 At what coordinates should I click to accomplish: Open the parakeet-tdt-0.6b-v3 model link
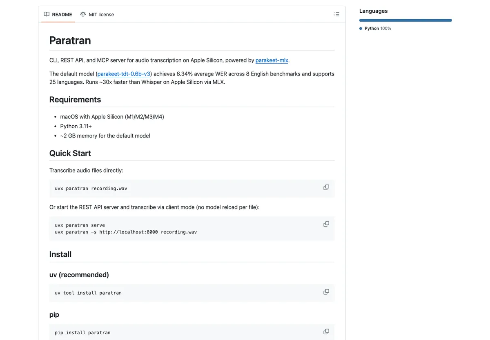(x=124, y=74)
